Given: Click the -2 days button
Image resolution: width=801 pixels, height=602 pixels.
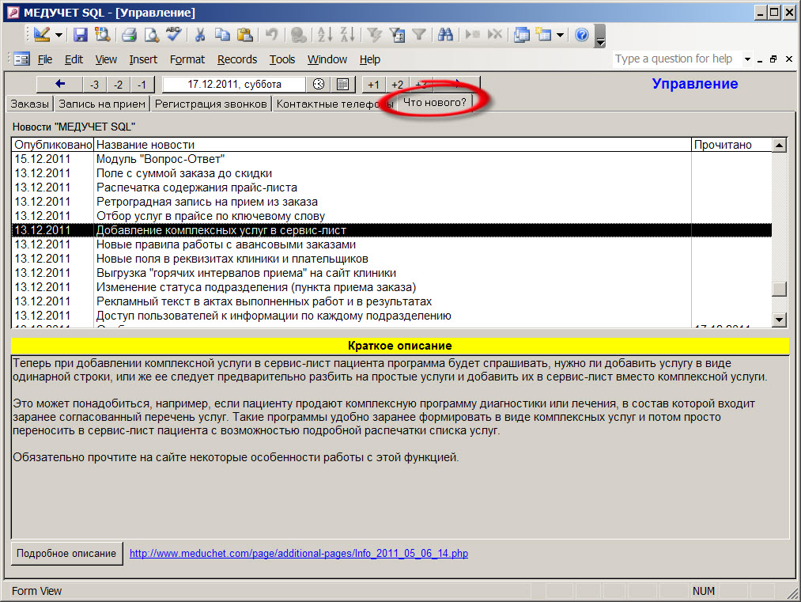Looking at the screenshot, I should point(118,85).
